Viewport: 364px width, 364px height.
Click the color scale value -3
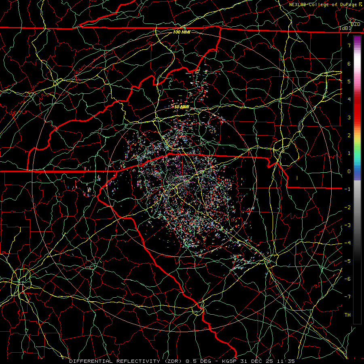[347, 225]
